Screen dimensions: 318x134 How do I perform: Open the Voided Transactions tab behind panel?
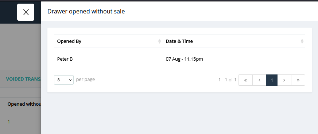click(23, 79)
